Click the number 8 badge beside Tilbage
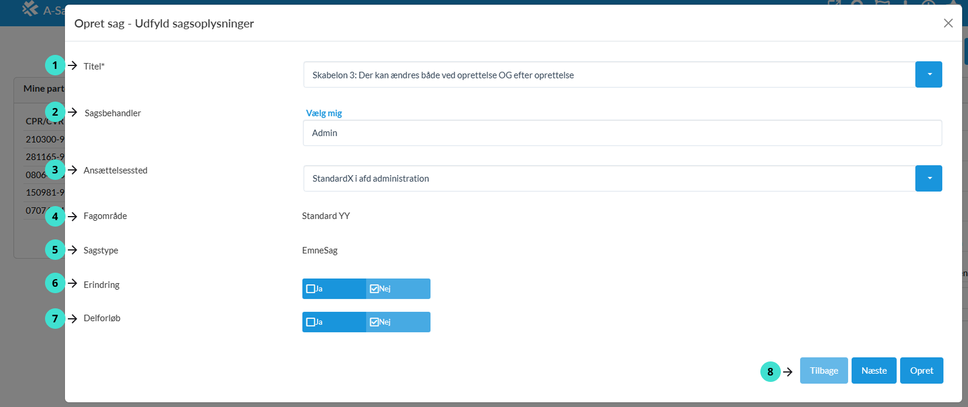Viewport: 968px width, 407px height. coord(770,371)
